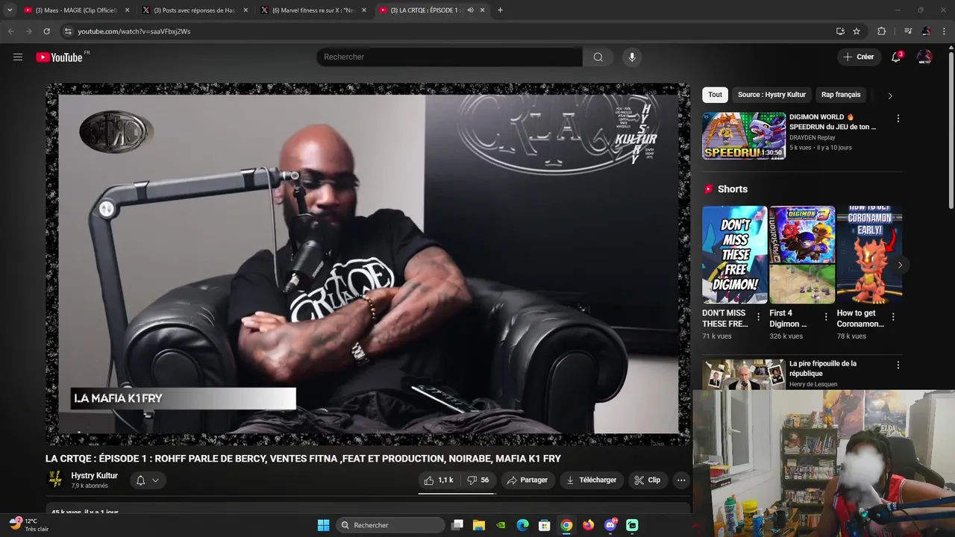This screenshot has height=537, width=955.
Task: View site information icon in address bar
Action: (68, 31)
